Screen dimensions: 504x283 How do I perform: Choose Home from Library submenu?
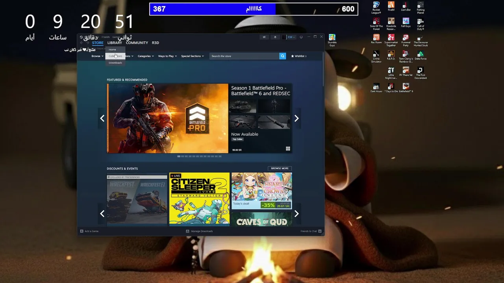(115, 50)
